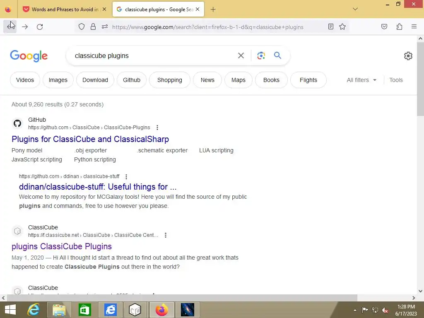Viewport: 424px width, 318px height.
Task: Open Plugins for ClassiCube and ClassicalSharp link
Action: pos(90,139)
